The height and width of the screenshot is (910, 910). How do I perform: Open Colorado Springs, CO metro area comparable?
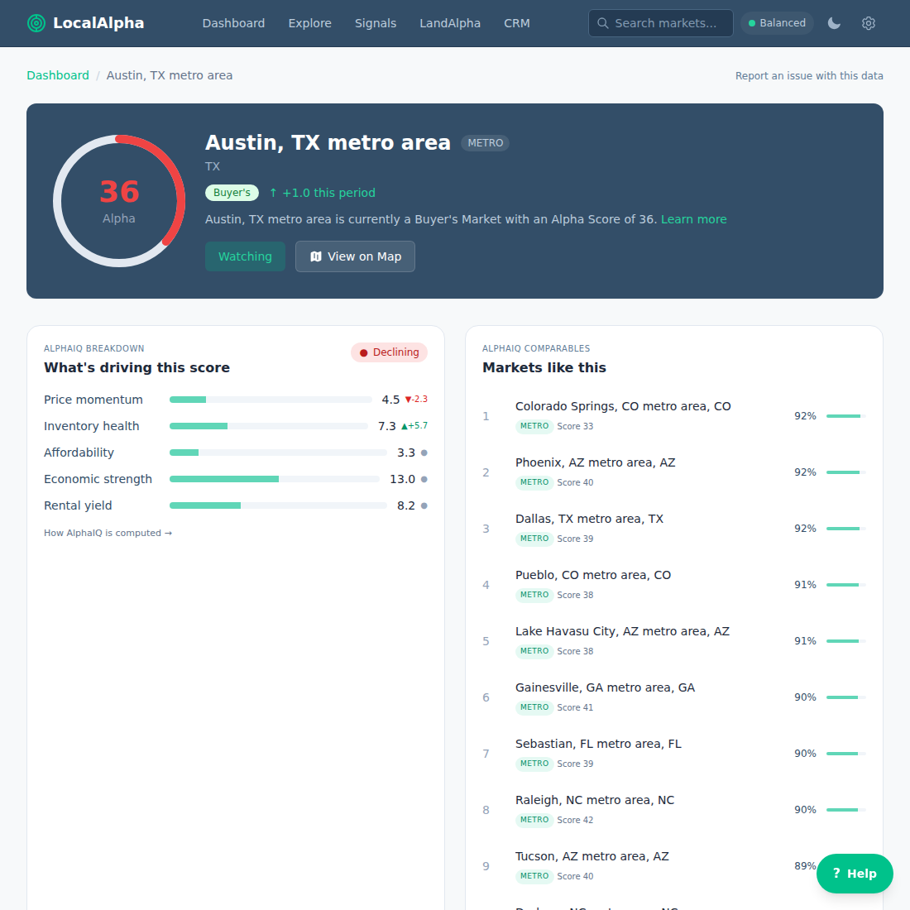click(x=673, y=415)
